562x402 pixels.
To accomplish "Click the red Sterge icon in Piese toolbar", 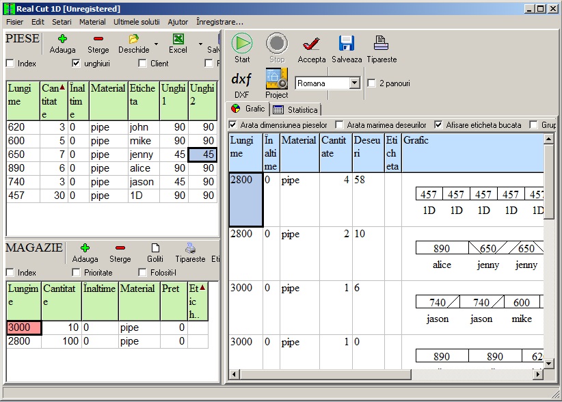I will tap(98, 40).
